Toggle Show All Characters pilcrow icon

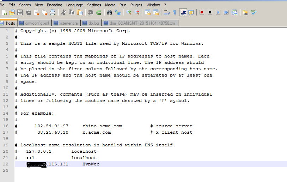175,13
